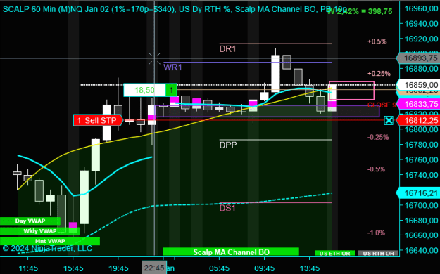The image size is (440, 274).
Task: Click the US RTH OR label
Action: point(378,253)
